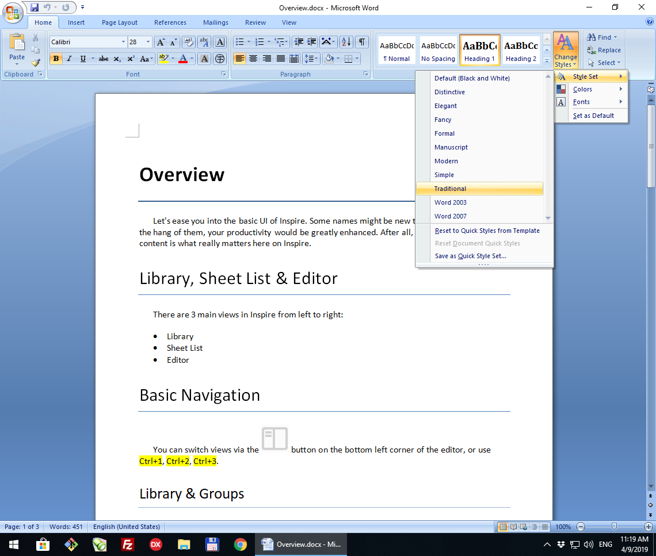Open the Change Case dropdown
656x556 pixels.
(x=146, y=59)
